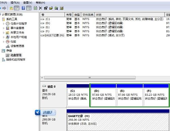Click the device icon beside 设备管理器
Image resolution: width=170 pixels, height=131 pixels.
pyautogui.click(x=7, y=46)
